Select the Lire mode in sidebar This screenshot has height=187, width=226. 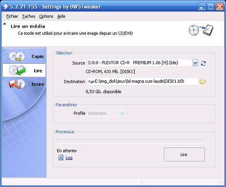point(24,70)
